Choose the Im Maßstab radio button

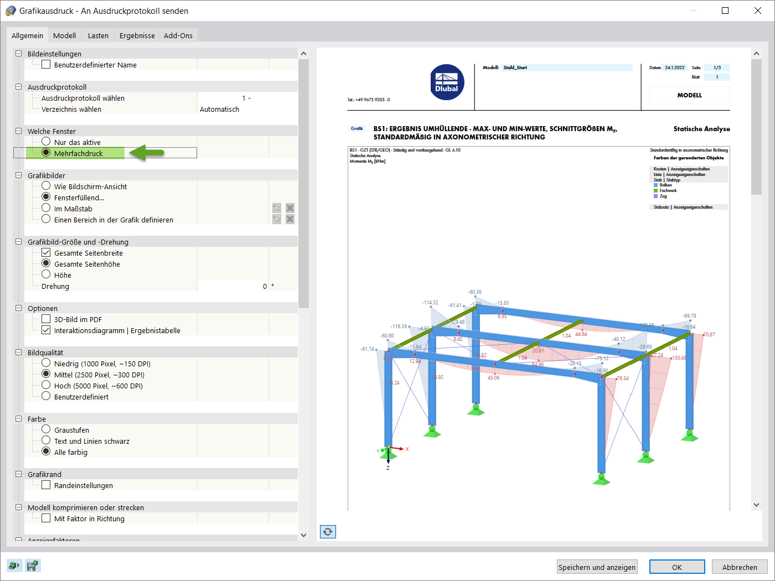[x=46, y=208]
